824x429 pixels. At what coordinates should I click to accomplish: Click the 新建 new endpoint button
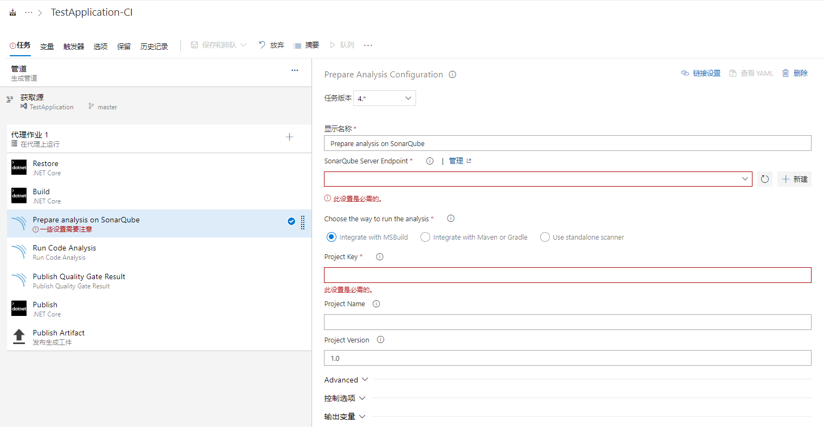pos(795,179)
